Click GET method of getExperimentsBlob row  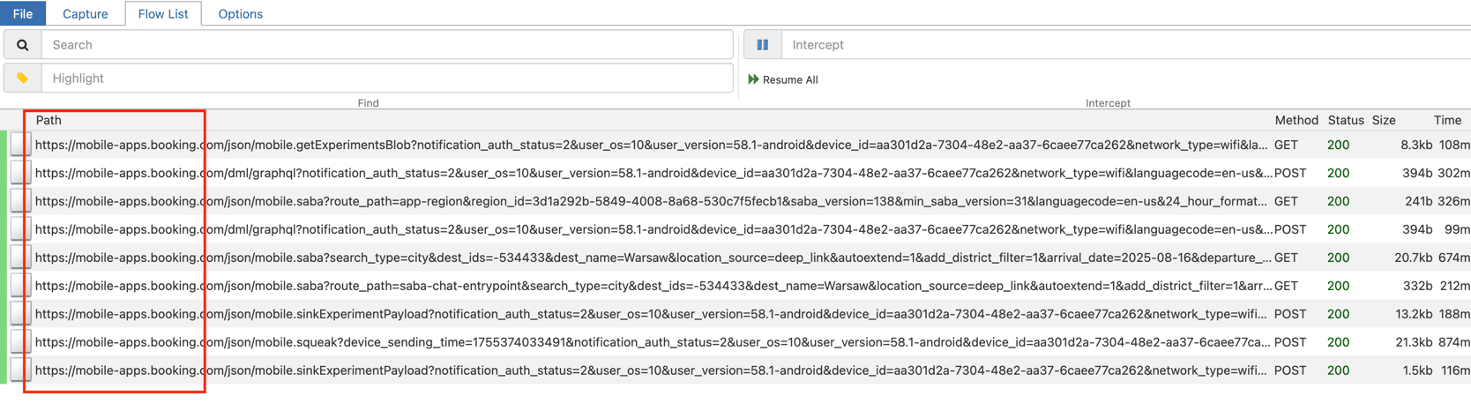click(1286, 145)
